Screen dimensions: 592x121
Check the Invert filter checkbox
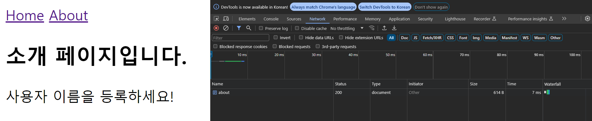[276, 37]
